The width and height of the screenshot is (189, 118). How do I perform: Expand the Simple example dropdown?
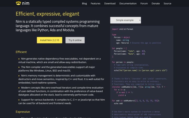pos(125,20)
